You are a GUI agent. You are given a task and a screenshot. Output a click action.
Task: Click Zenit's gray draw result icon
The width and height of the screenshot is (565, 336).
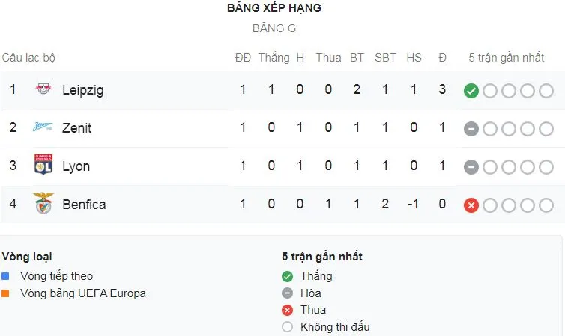point(471,129)
